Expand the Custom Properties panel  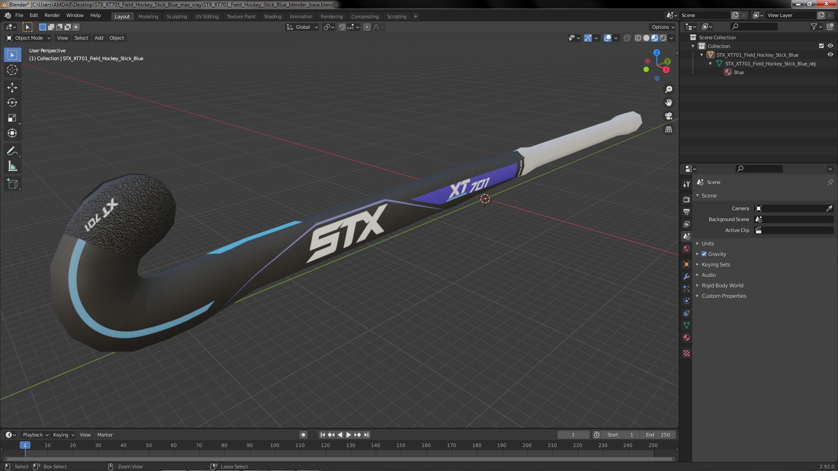point(724,296)
